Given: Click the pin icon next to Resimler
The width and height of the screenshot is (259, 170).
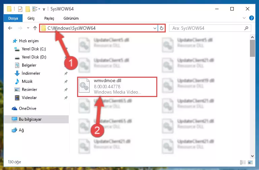Looking at the screenshot, I should (x=66, y=90).
